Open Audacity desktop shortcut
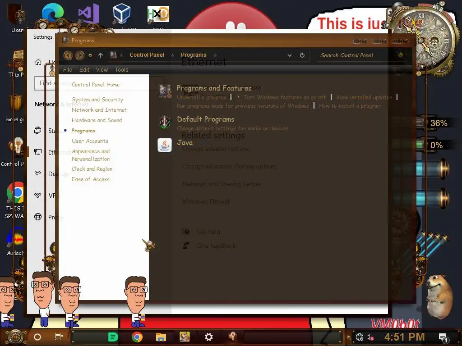Viewport: 462px width, 346px height. point(15,238)
